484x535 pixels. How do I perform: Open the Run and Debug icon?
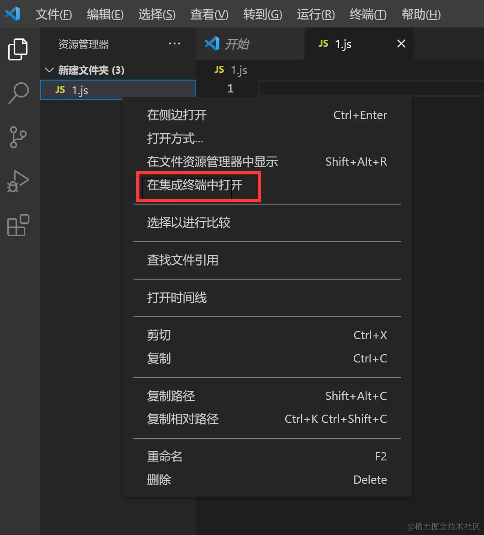click(x=17, y=181)
